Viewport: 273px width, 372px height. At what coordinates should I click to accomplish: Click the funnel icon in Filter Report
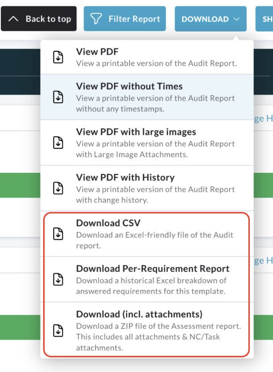pos(96,19)
